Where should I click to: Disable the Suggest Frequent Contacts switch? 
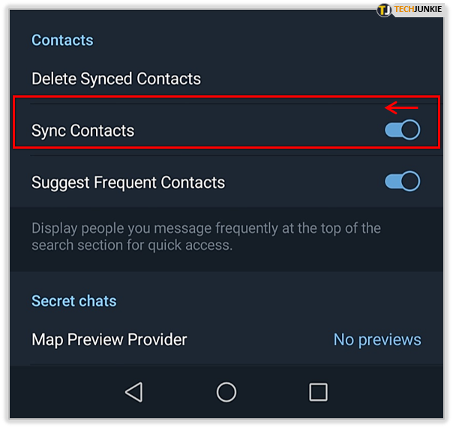pyautogui.click(x=402, y=182)
